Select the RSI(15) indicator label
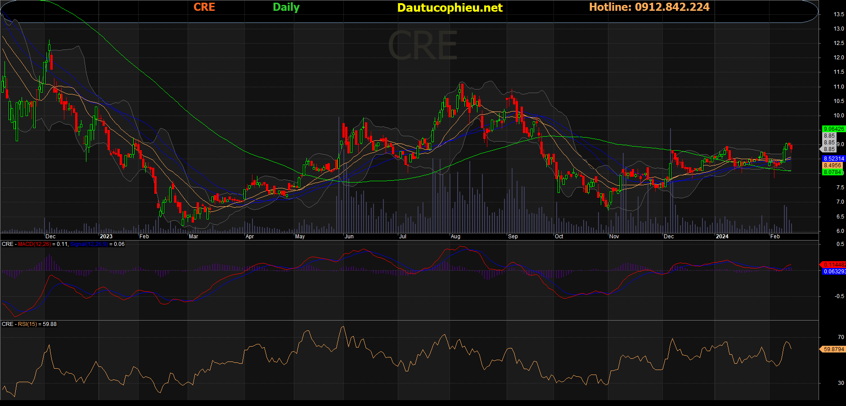The height and width of the screenshot is (406, 846). pos(27,324)
